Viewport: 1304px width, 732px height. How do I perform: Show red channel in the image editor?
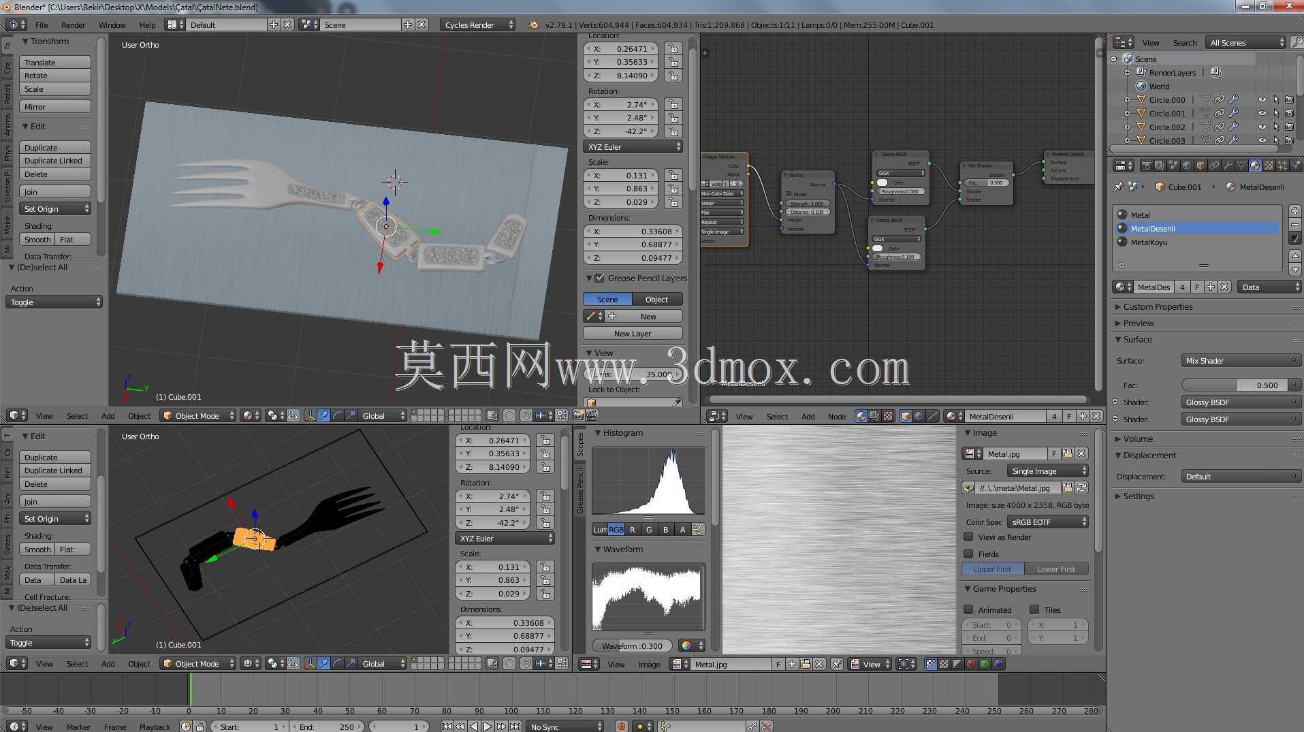click(x=971, y=664)
